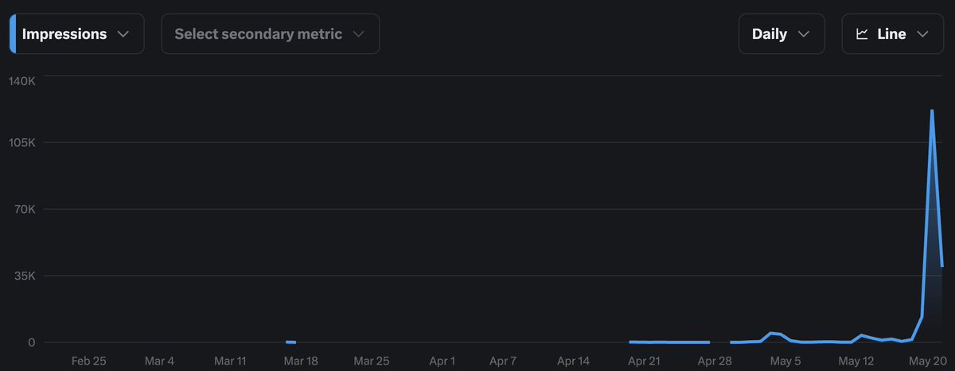The height and width of the screenshot is (371, 955).
Task: Click the Apr 21 date label
Action: pos(644,361)
